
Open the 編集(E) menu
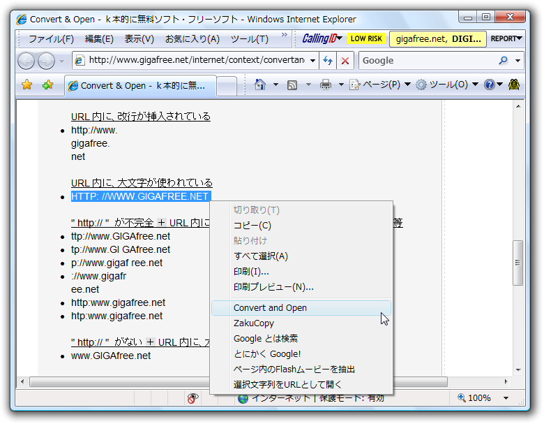[x=99, y=39]
